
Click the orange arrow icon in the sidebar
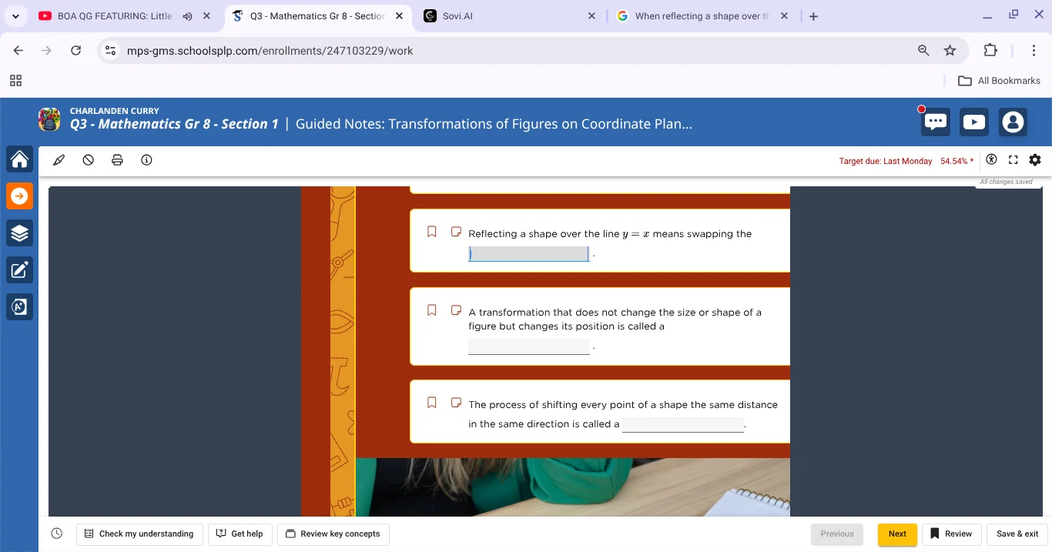(x=20, y=196)
